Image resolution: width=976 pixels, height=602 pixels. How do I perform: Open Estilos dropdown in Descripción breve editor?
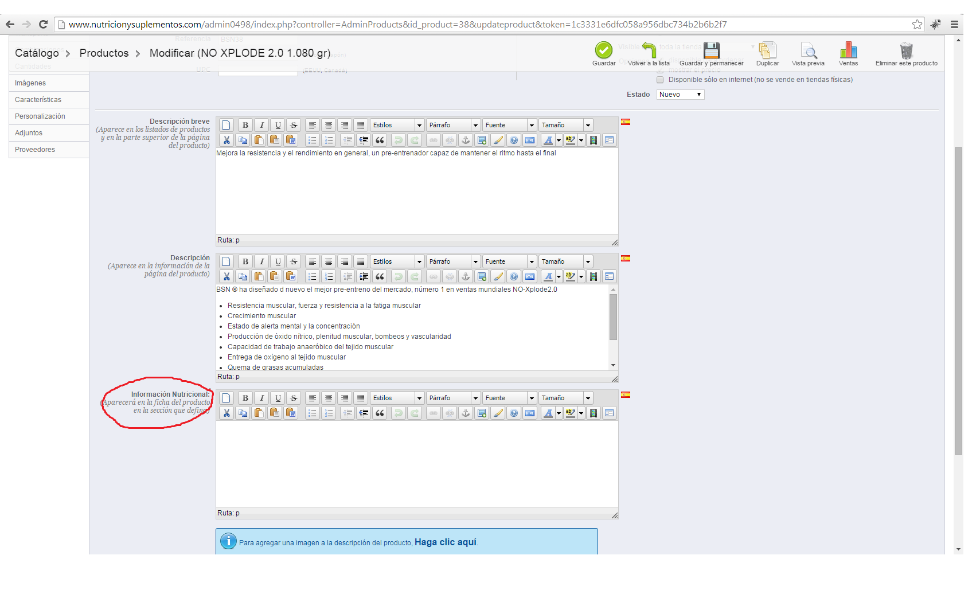397,125
